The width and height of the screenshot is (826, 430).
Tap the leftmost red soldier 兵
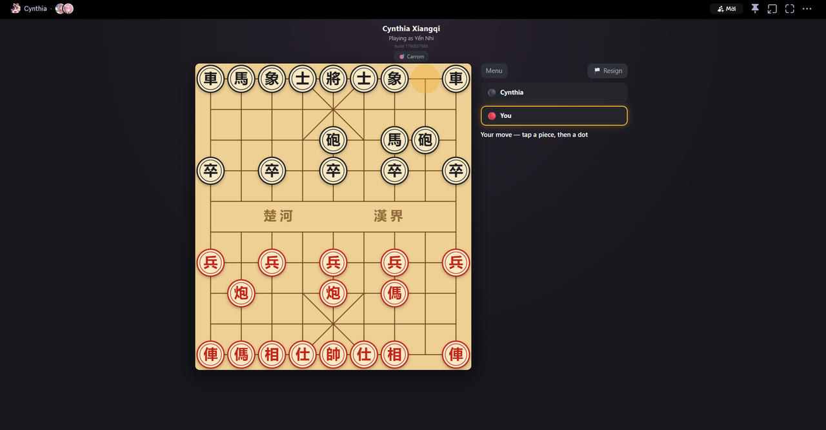tap(210, 262)
